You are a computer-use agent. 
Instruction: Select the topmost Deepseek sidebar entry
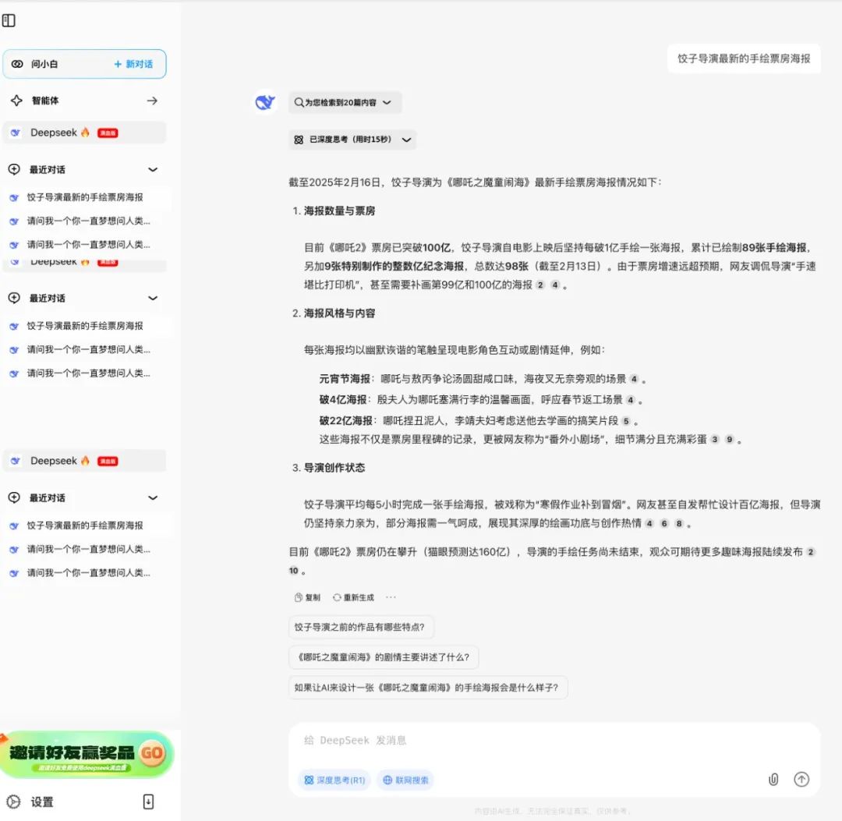point(84,133)
